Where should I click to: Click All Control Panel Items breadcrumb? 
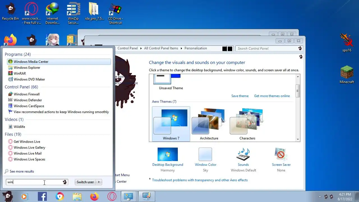click(x=161, y=48)
